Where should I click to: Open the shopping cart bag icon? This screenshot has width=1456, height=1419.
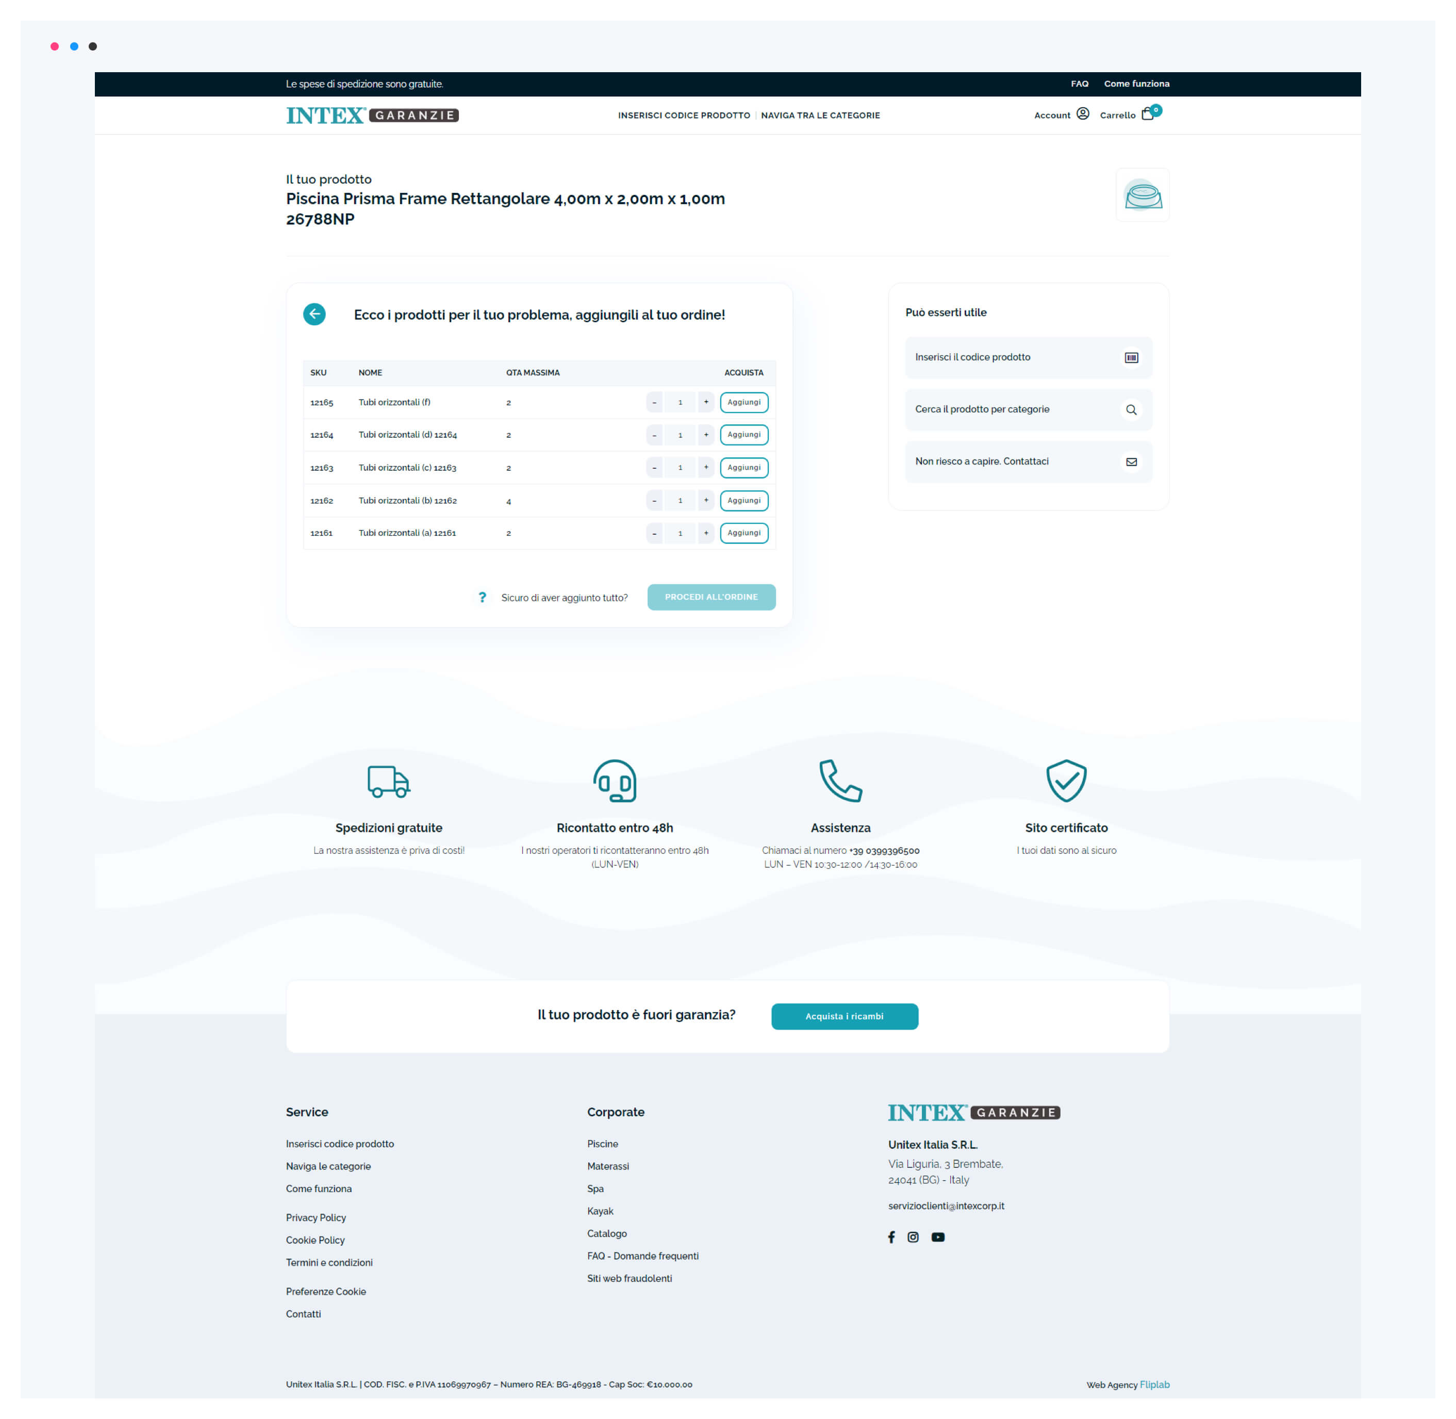click(1148, 114)
